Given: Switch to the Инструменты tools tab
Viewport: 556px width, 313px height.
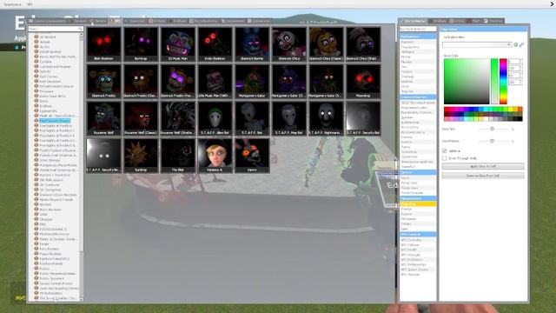Looking at the screenshot, I should [413, 21].
